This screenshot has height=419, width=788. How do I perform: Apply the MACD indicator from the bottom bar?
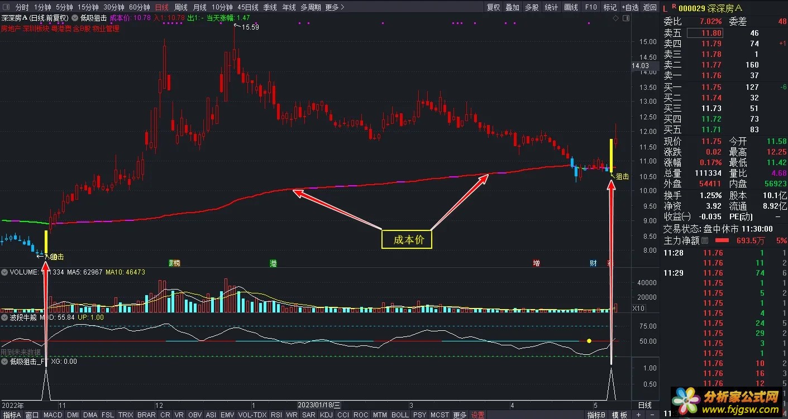[x=53, y=415]
